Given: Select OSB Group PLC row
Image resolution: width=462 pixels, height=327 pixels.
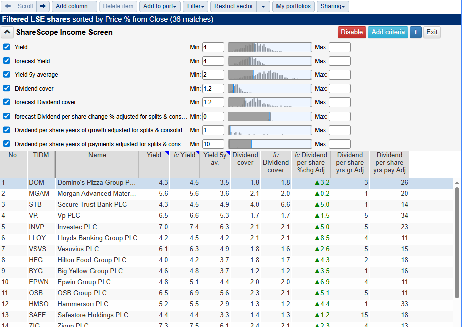Looking at the screenshot, I should pos(227,293).
